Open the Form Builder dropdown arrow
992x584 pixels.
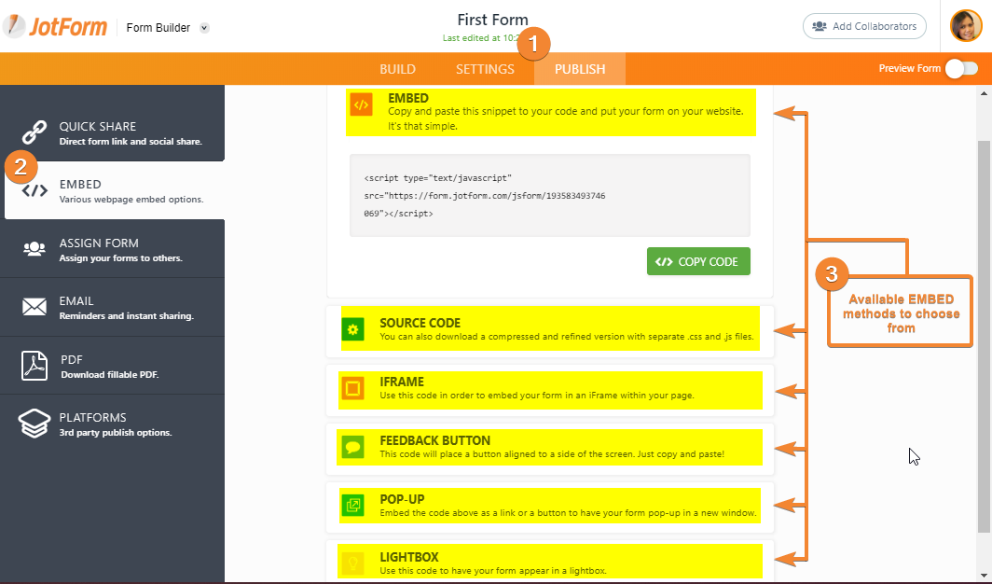[204, 28]
